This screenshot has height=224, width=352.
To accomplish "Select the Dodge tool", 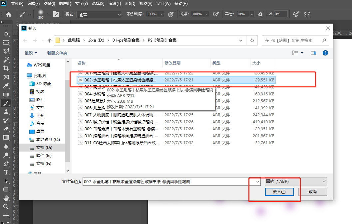I will [x=6, y=155].
